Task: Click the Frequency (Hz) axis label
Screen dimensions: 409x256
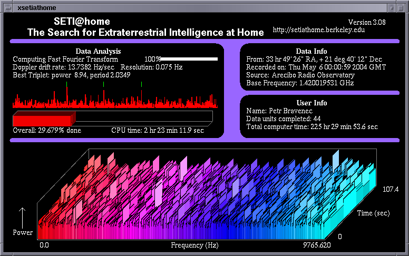Action: [x=194, y=245]
